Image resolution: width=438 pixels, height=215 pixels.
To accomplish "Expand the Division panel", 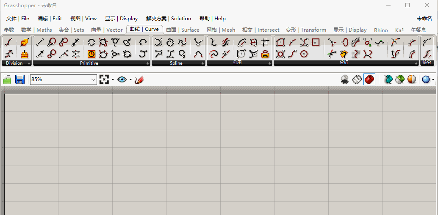I will click(29, 63).
